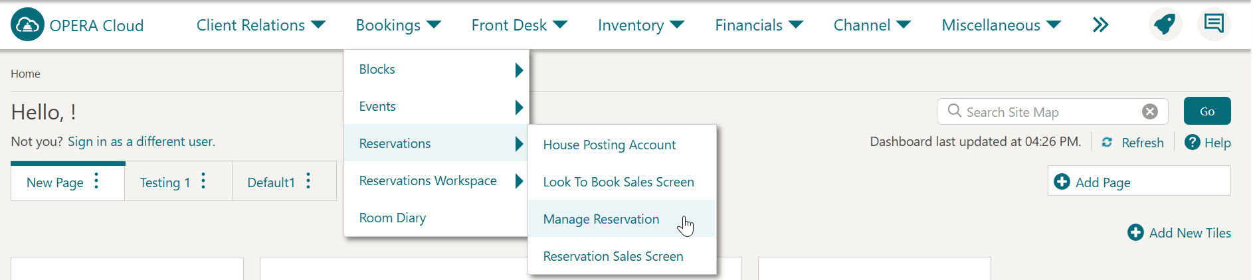Screen dimensions: 1253x280
Task: Expand the Financials menu
Action: [x=759, y=25]
